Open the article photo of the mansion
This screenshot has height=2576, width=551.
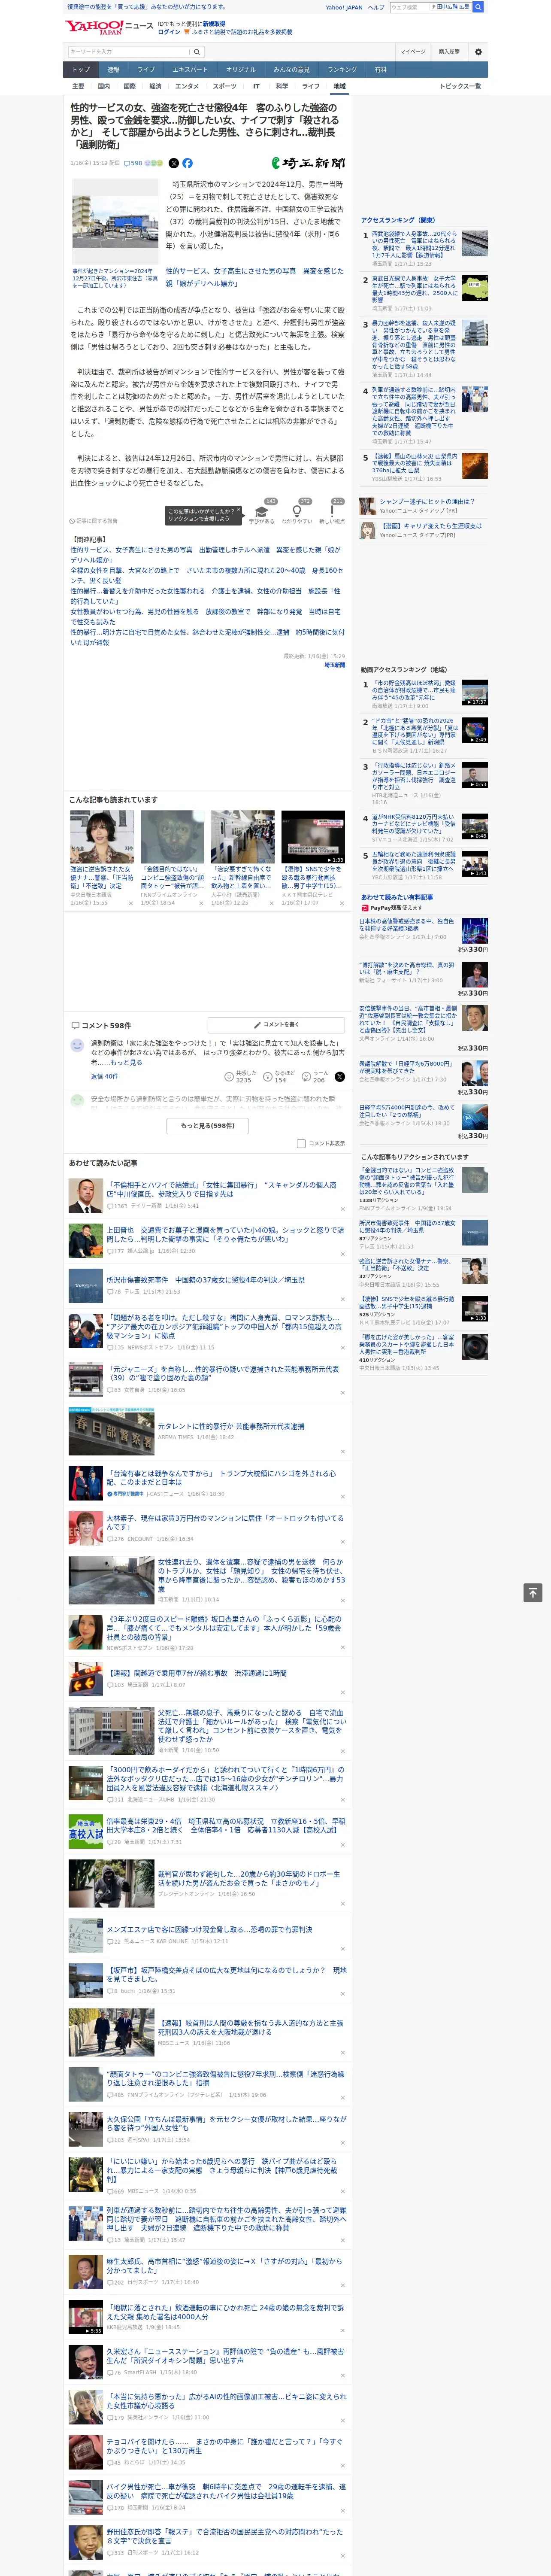(x=116, y=222)
